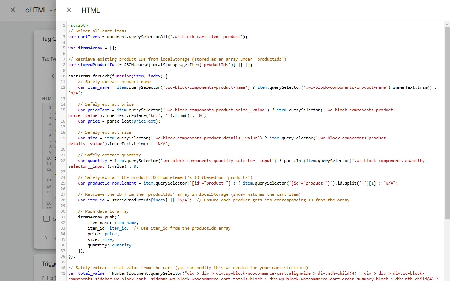Image resolution: width=450 pixels, height=281 pixels.
Task: Click the vertical scrollbar thumb of the code editor
Action: click(447, 123)
